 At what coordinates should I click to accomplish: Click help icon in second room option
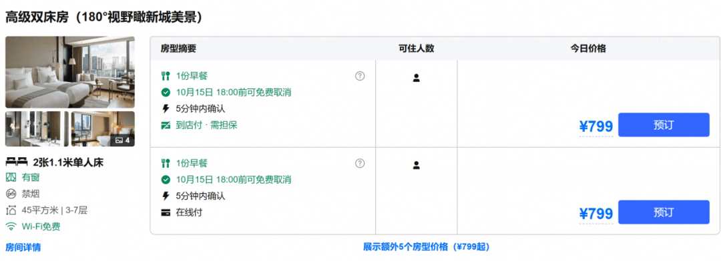360,163
